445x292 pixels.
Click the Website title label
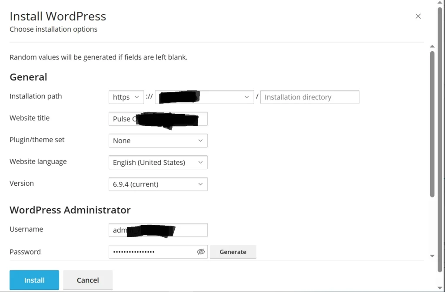[x=30, y=118]
